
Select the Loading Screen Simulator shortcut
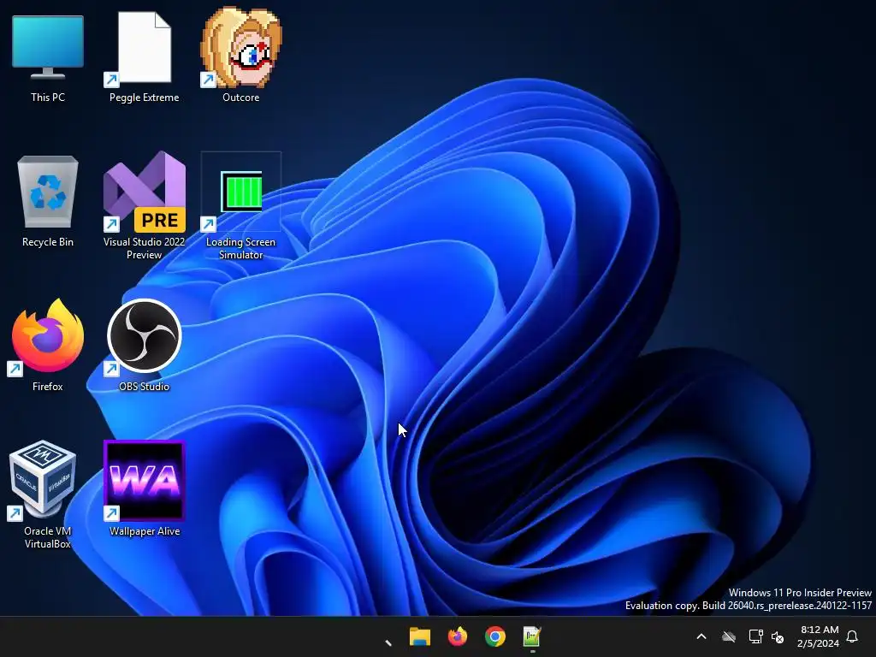(240, 207)
